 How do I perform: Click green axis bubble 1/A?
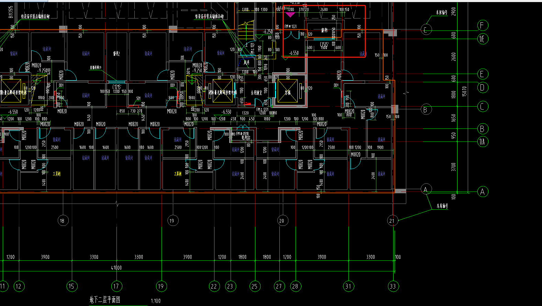tap(483, 142)
